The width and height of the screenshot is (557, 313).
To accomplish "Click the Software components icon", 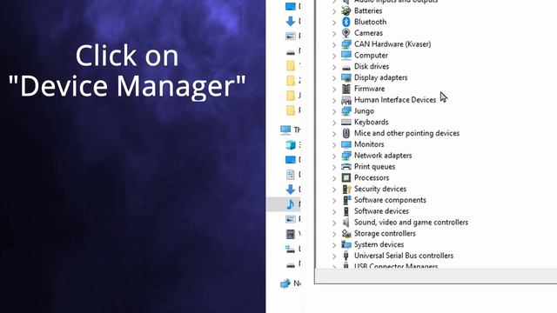I will pos(346,200).
